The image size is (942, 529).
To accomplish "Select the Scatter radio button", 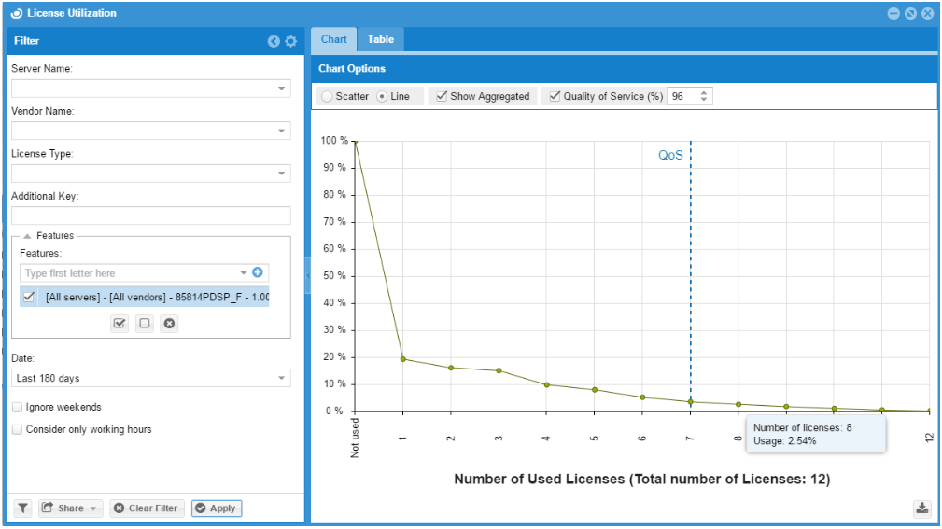I will pyautogui.click(x=327, y=96).
